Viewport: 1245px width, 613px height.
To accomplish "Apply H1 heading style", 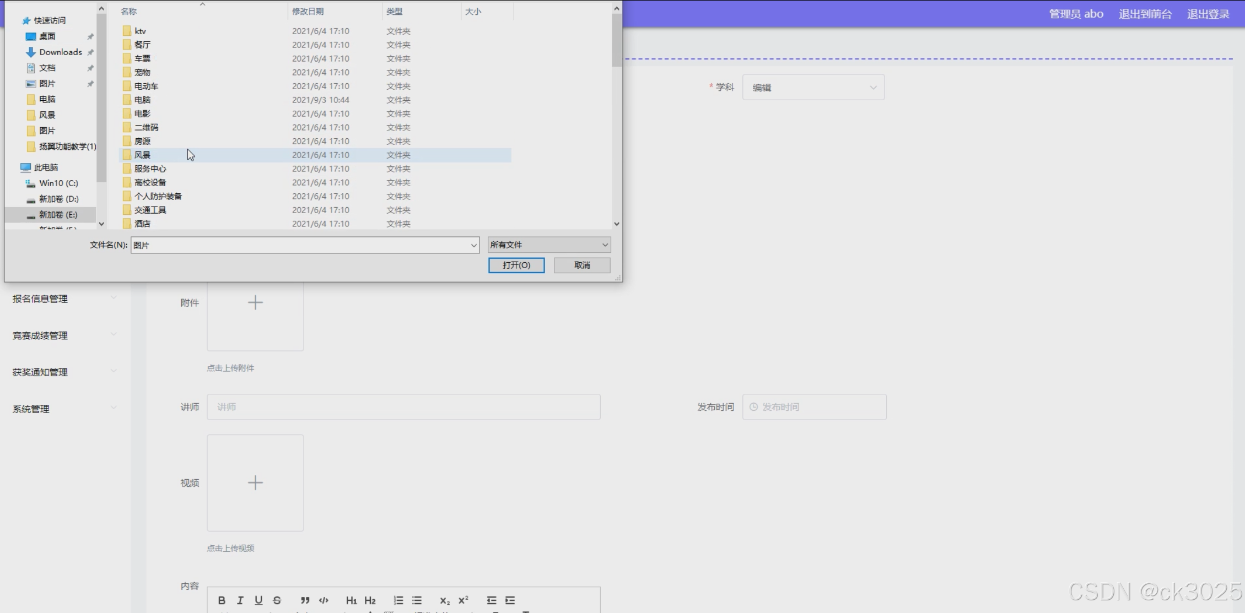I will point(351,600).
